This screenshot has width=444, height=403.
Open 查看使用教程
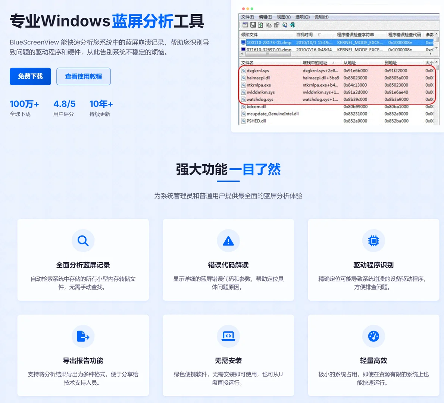click(84, 76)
